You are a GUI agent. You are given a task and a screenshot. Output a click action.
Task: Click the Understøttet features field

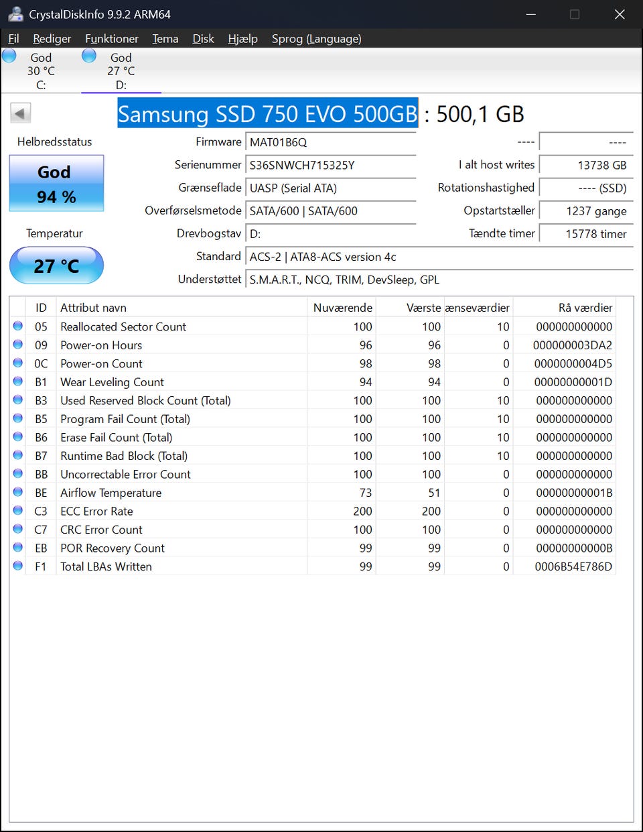pos(439,280)
